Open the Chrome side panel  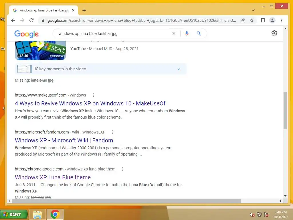click(263, 20)
